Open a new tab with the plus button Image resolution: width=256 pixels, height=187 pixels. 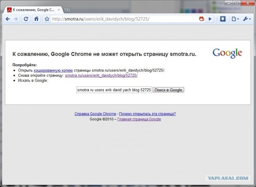(67, 10)
